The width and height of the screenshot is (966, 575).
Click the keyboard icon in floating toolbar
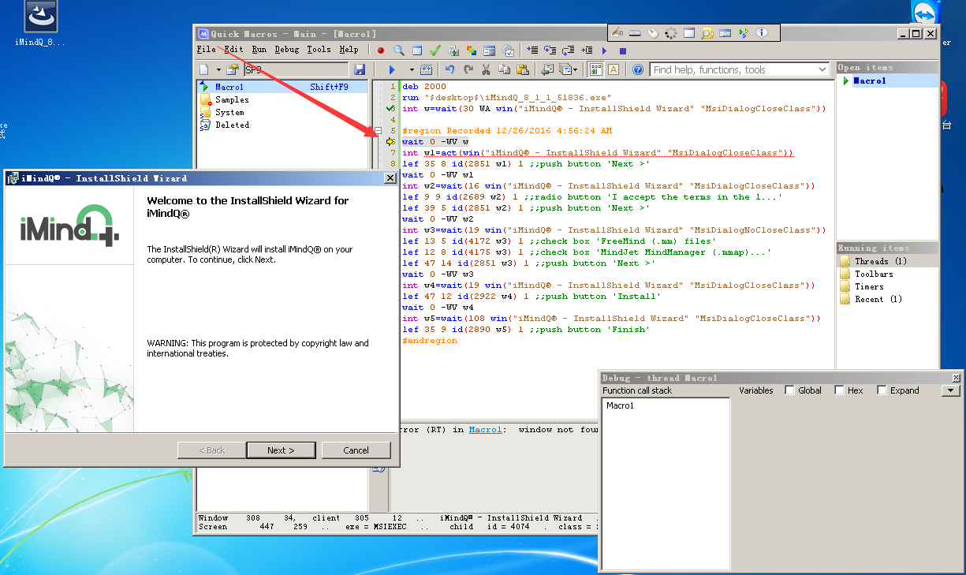(635, 33)
